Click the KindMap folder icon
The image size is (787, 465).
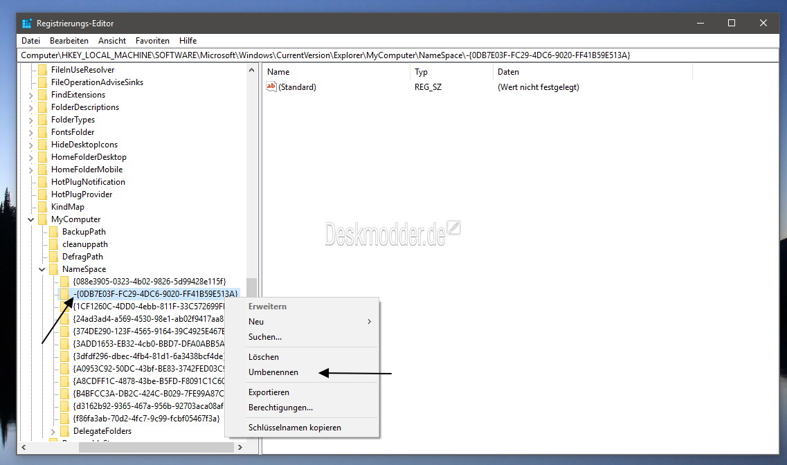[x=43, y=207]
